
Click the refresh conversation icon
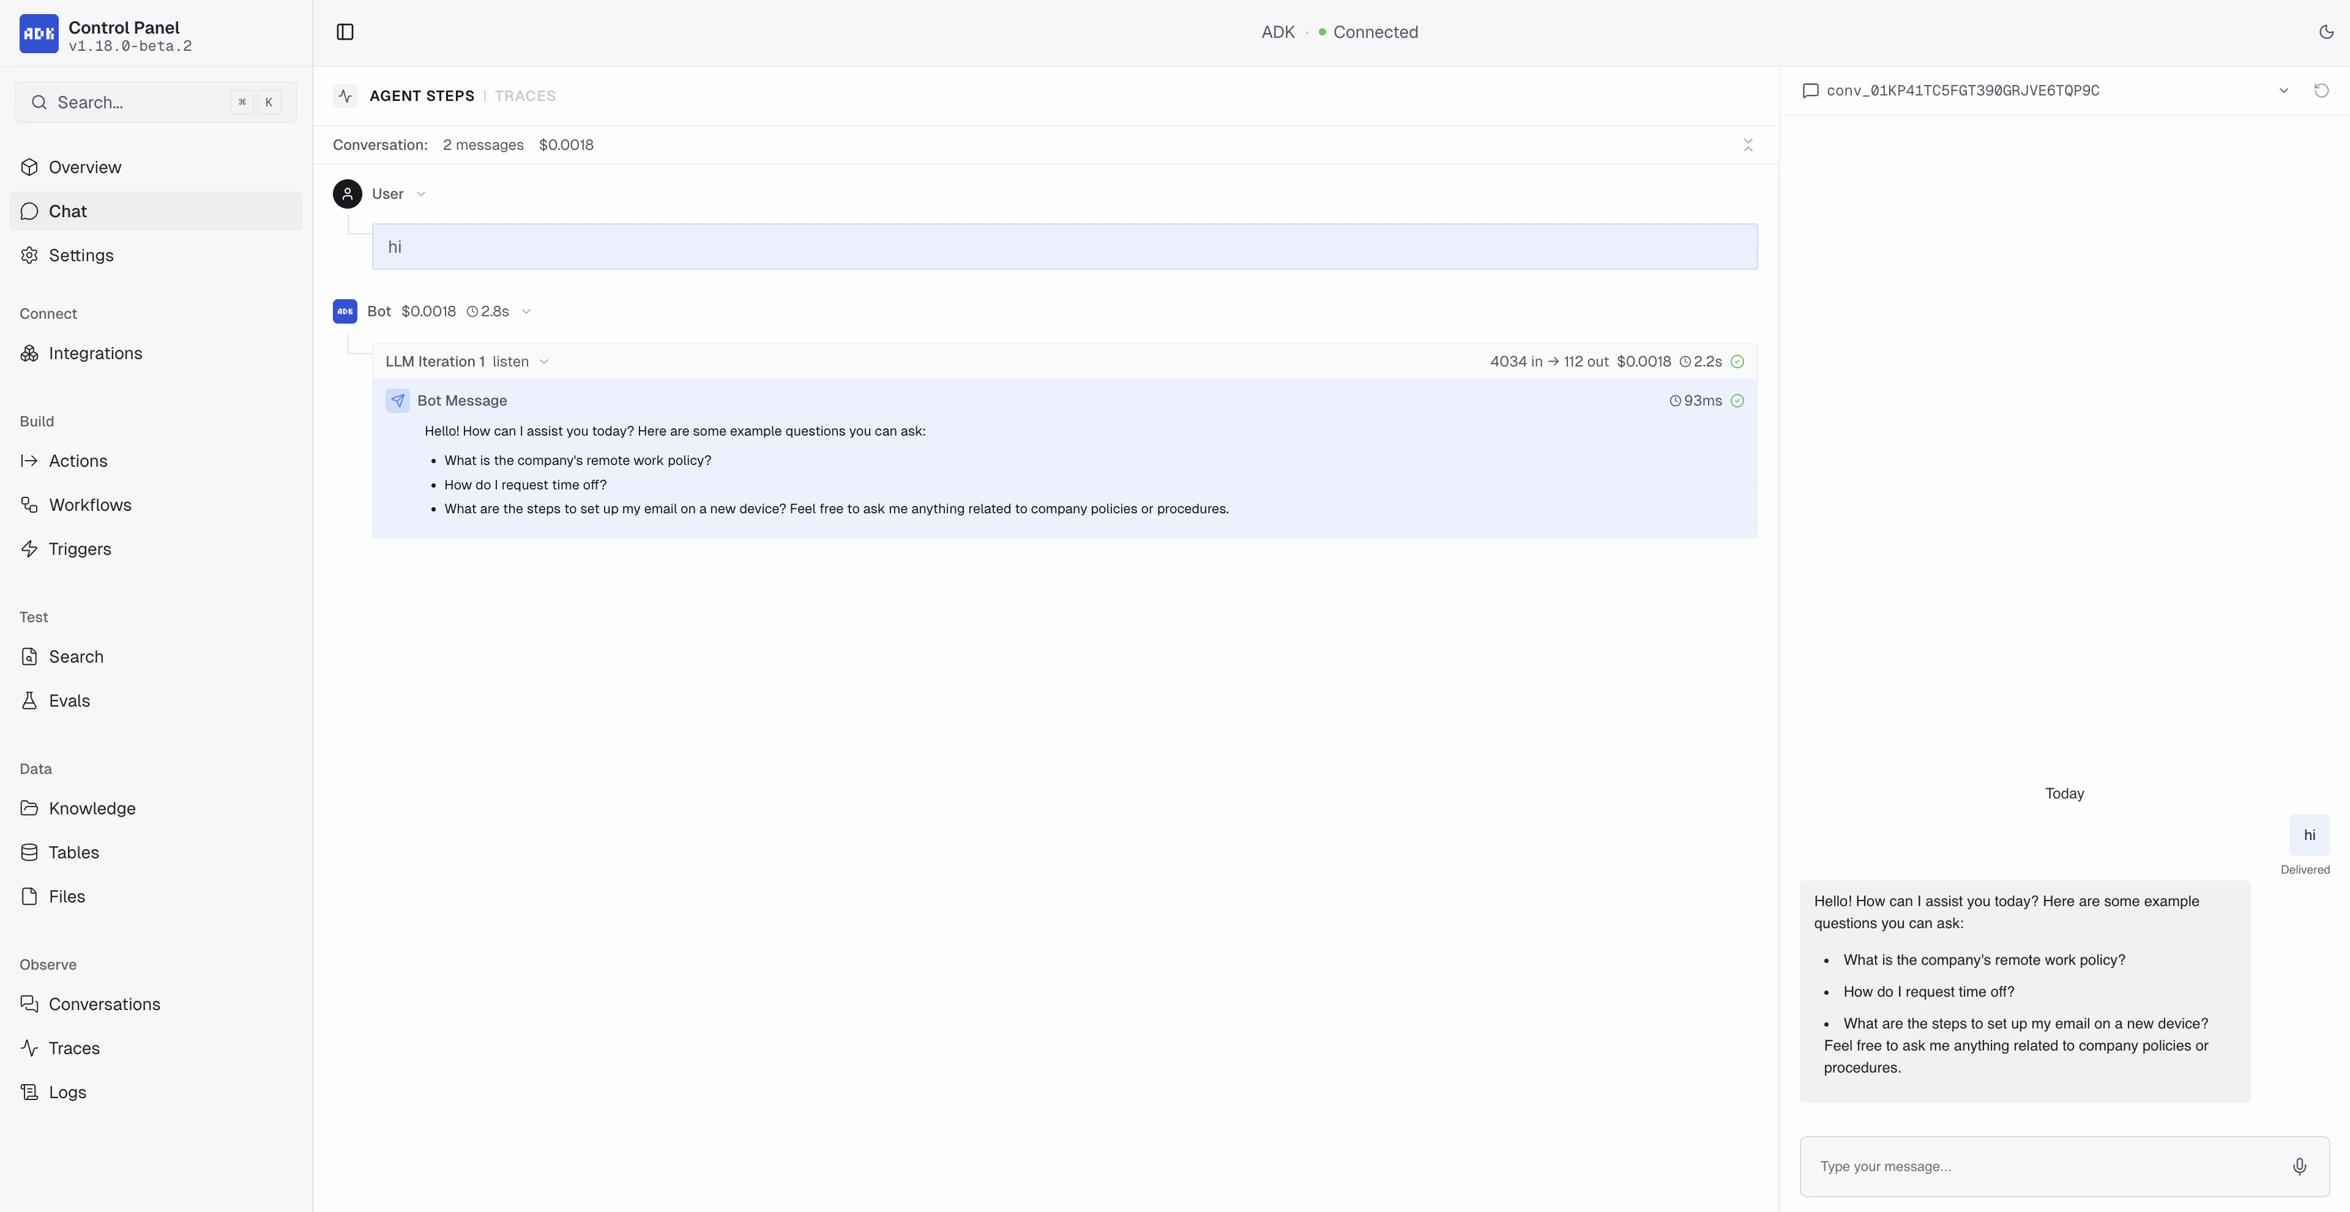coord(2321,91)
